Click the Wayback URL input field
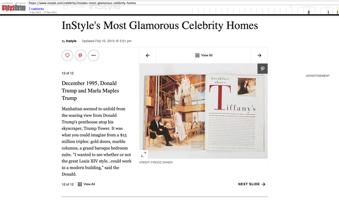Viewport: 339px width, 205px height. (x=182, y=3)
